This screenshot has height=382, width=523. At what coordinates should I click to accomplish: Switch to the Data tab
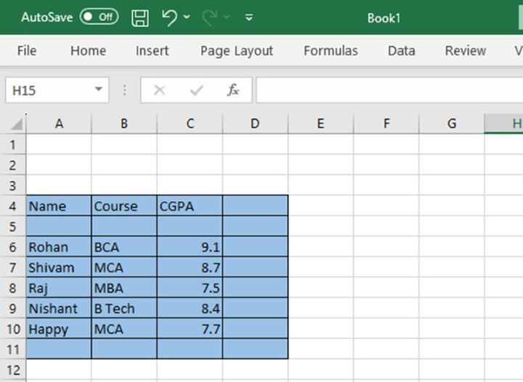401,51
